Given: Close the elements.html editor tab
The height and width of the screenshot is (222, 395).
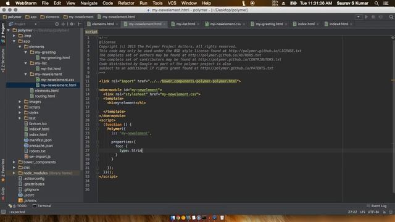Looking at the screenshot, I should [x=117, y=24].
